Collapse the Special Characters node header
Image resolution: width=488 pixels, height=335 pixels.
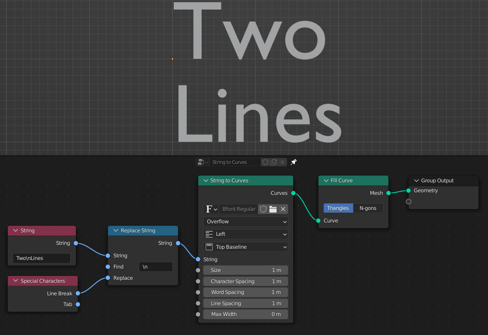pyautogui.click(x=15, y=280)
